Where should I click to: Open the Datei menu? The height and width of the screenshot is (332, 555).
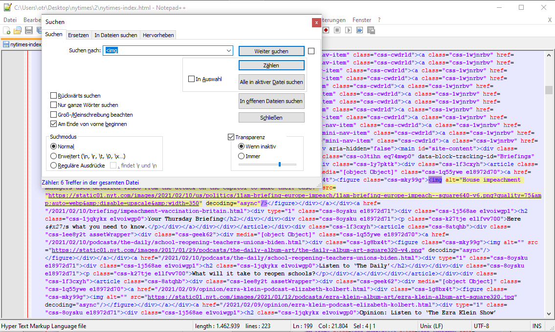[10, 20]
